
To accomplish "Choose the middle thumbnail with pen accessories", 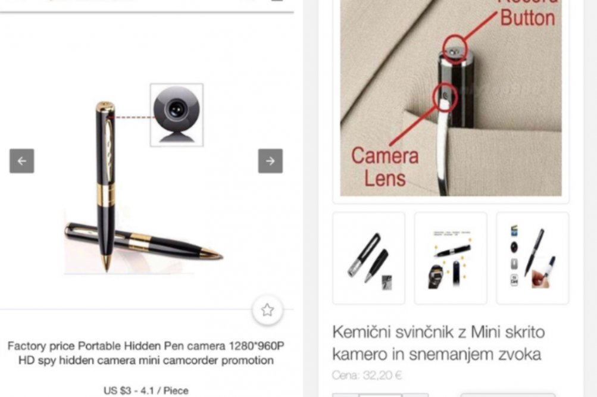I will (x=451, y=258).
